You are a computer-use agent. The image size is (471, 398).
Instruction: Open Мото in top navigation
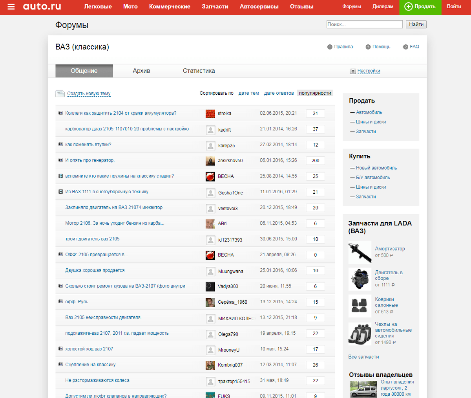[x=130, y=7]
